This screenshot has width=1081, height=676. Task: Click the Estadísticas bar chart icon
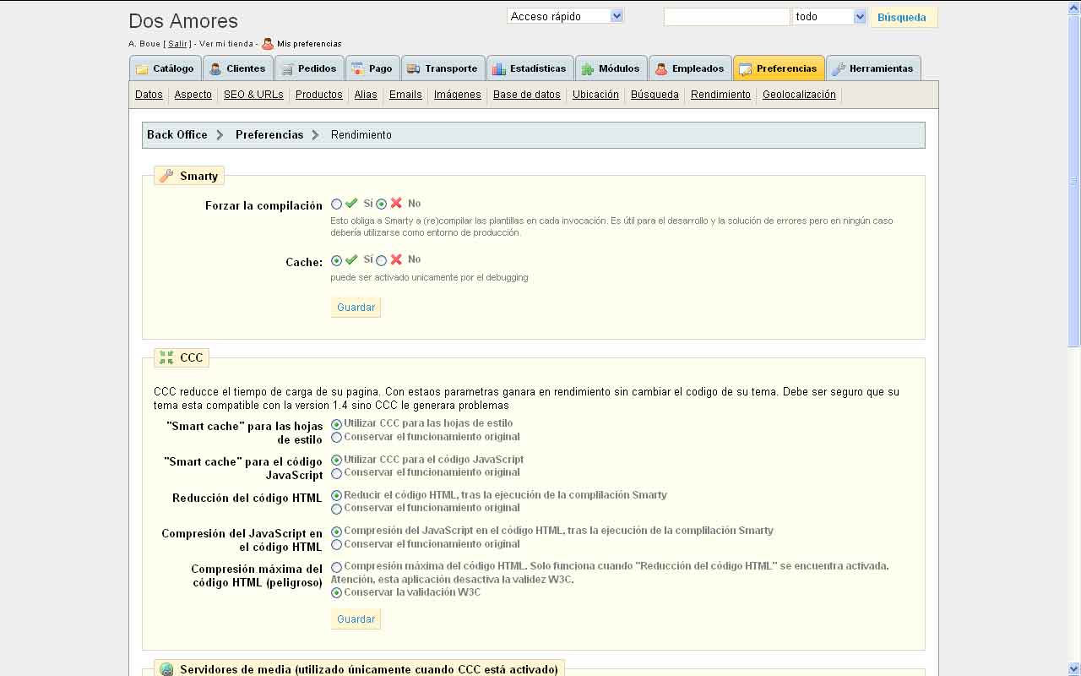coord(499,69)
